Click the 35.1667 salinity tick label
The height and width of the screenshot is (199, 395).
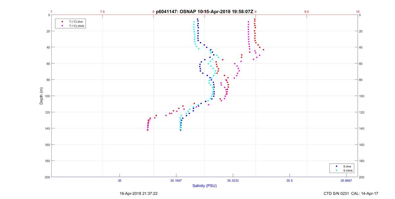click(176, 181)
